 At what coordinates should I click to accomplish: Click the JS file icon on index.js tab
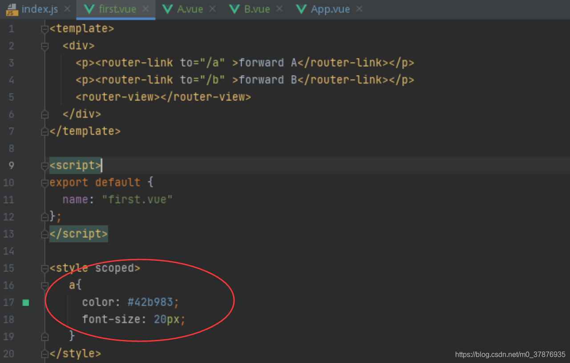pos(12,9)
